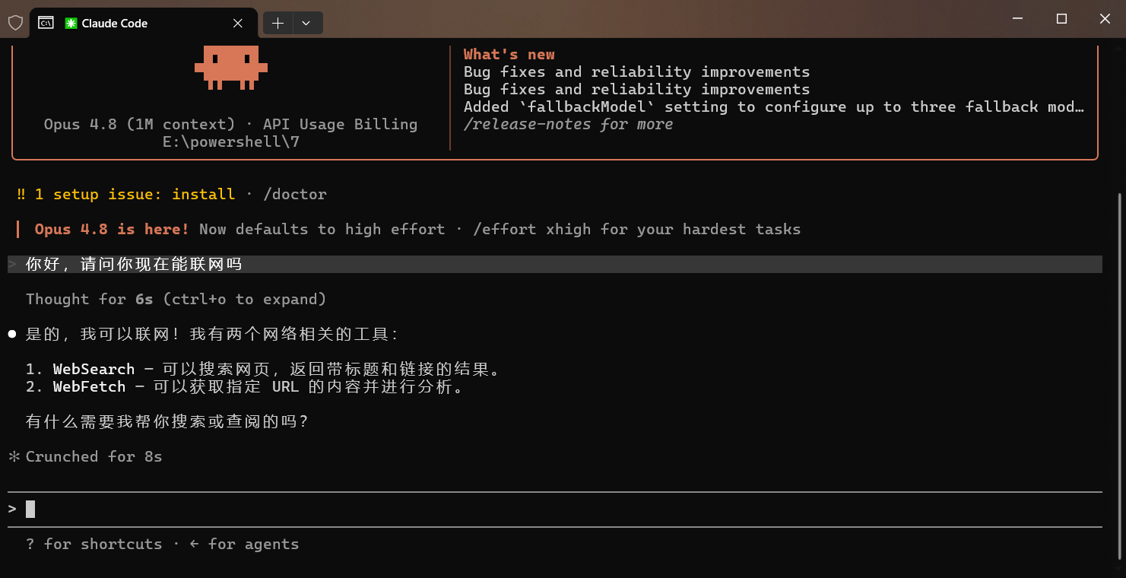Click the WebSearch tool name

tap(94, 369)
